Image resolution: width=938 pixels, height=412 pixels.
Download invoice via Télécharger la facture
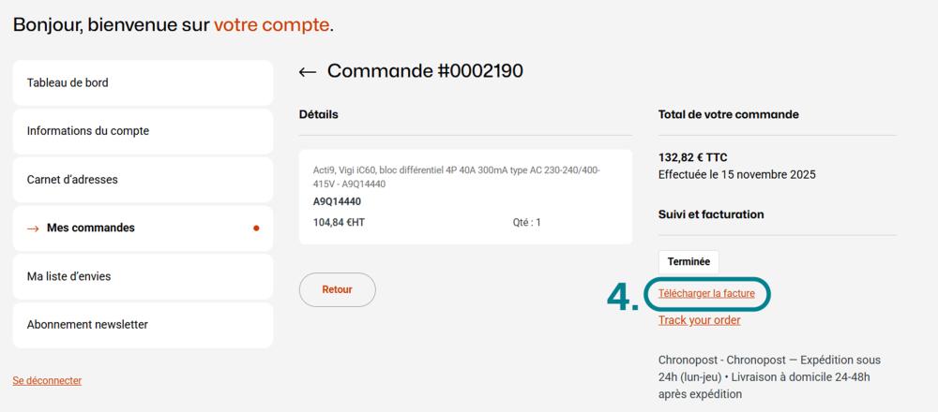tap(706, 294)
